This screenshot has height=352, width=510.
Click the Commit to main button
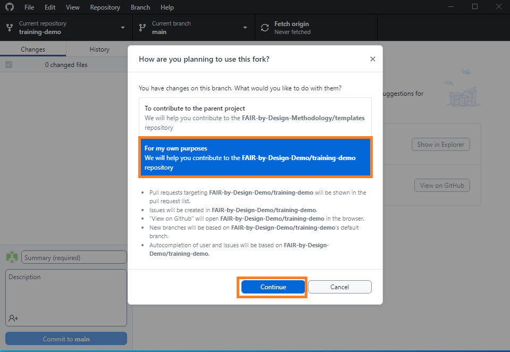65,338
